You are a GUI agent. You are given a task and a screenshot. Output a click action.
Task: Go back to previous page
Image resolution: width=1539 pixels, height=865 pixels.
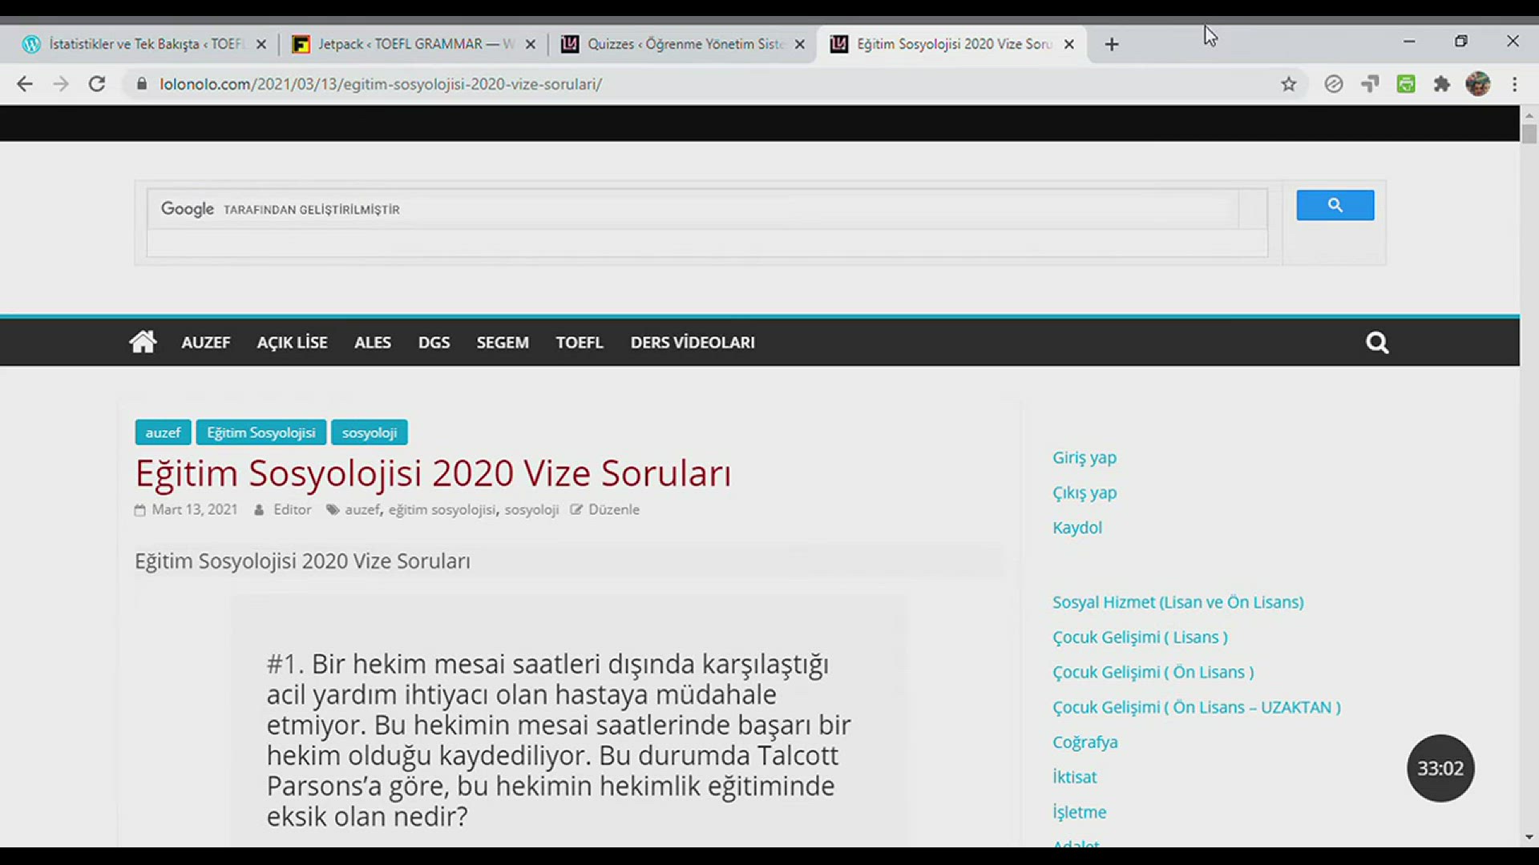point(25,84)
